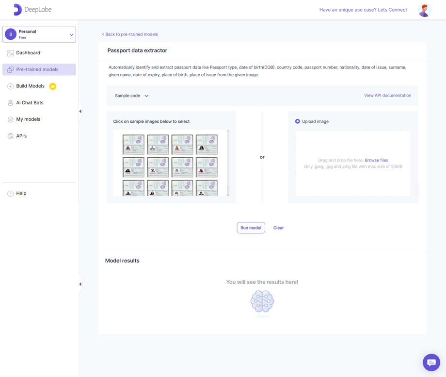
Task: Click the sample images scrollbar
Action: (x=228, y=163)
